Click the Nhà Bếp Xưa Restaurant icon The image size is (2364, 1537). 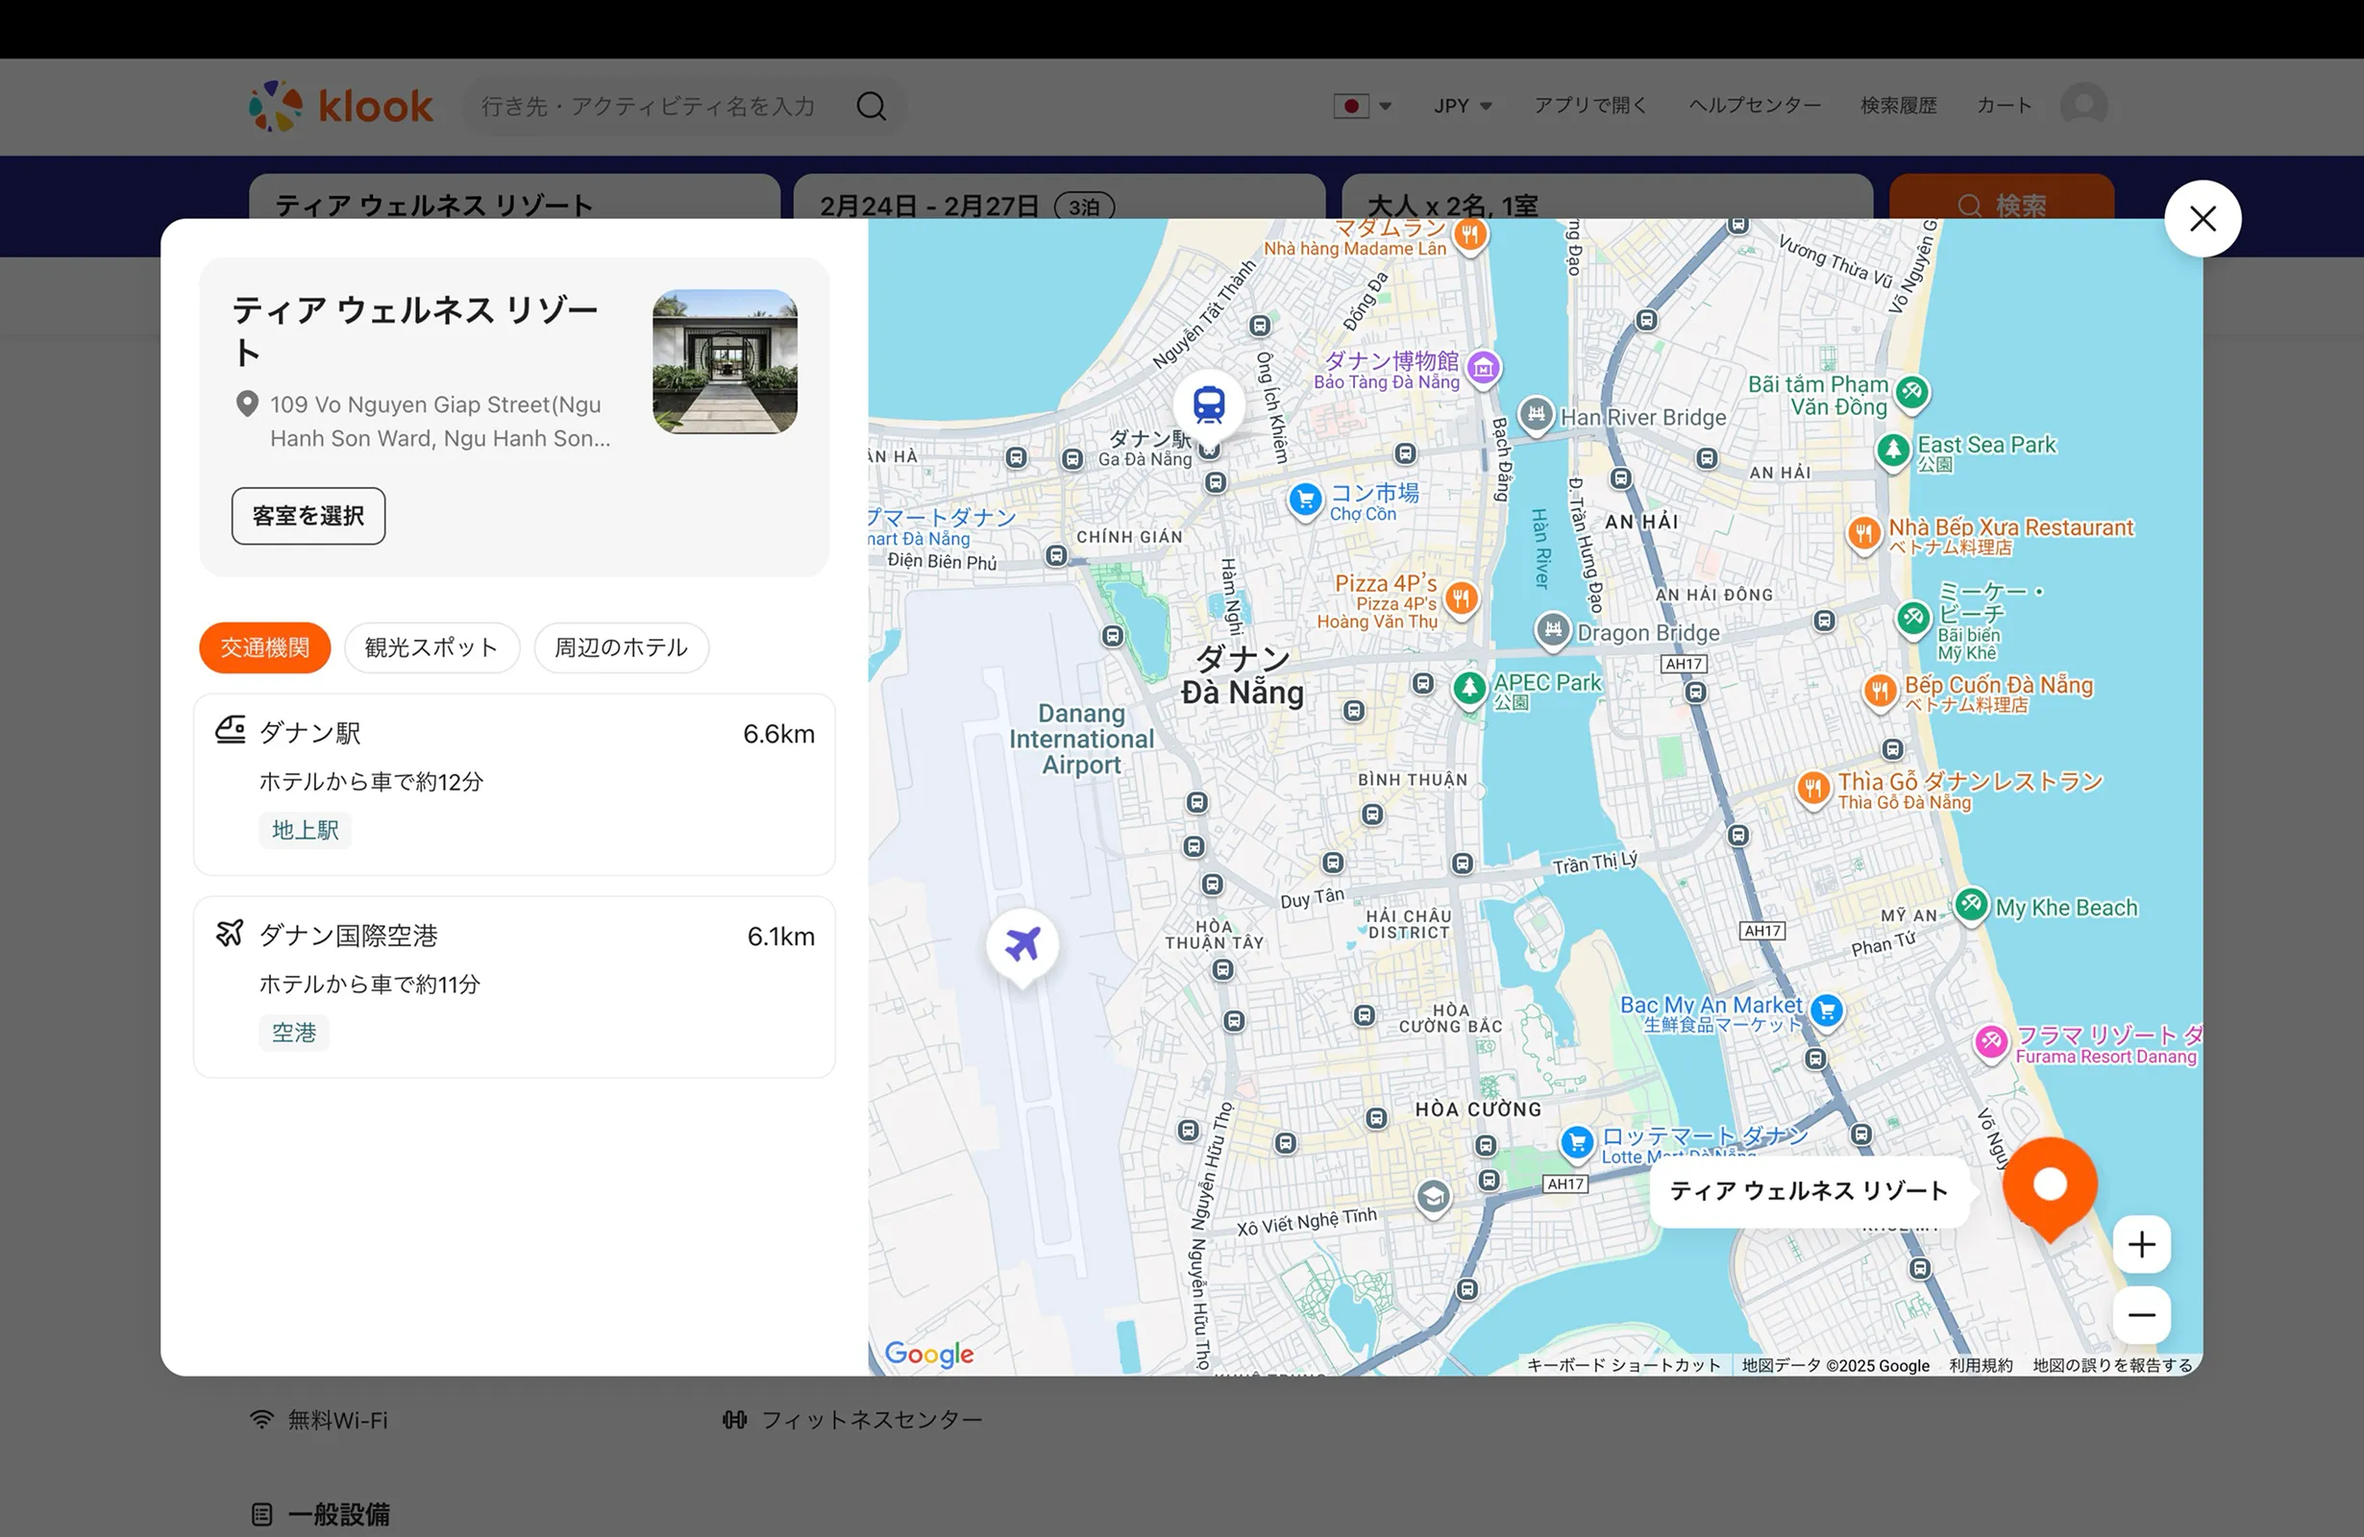click(1864, 534)
